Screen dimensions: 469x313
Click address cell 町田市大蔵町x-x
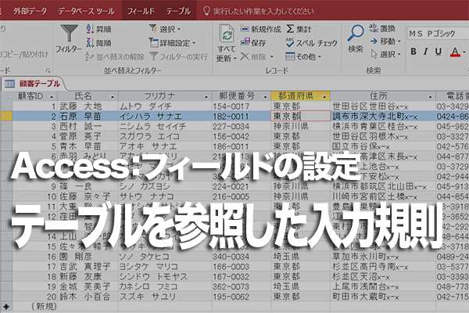383,297
